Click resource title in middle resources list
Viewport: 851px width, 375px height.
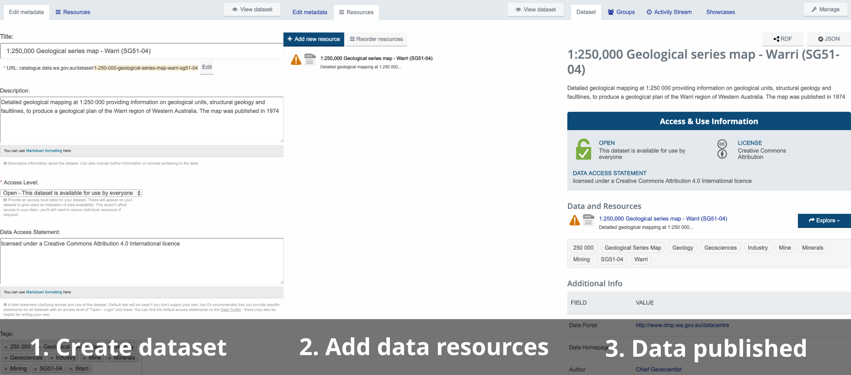coord(376,58)
